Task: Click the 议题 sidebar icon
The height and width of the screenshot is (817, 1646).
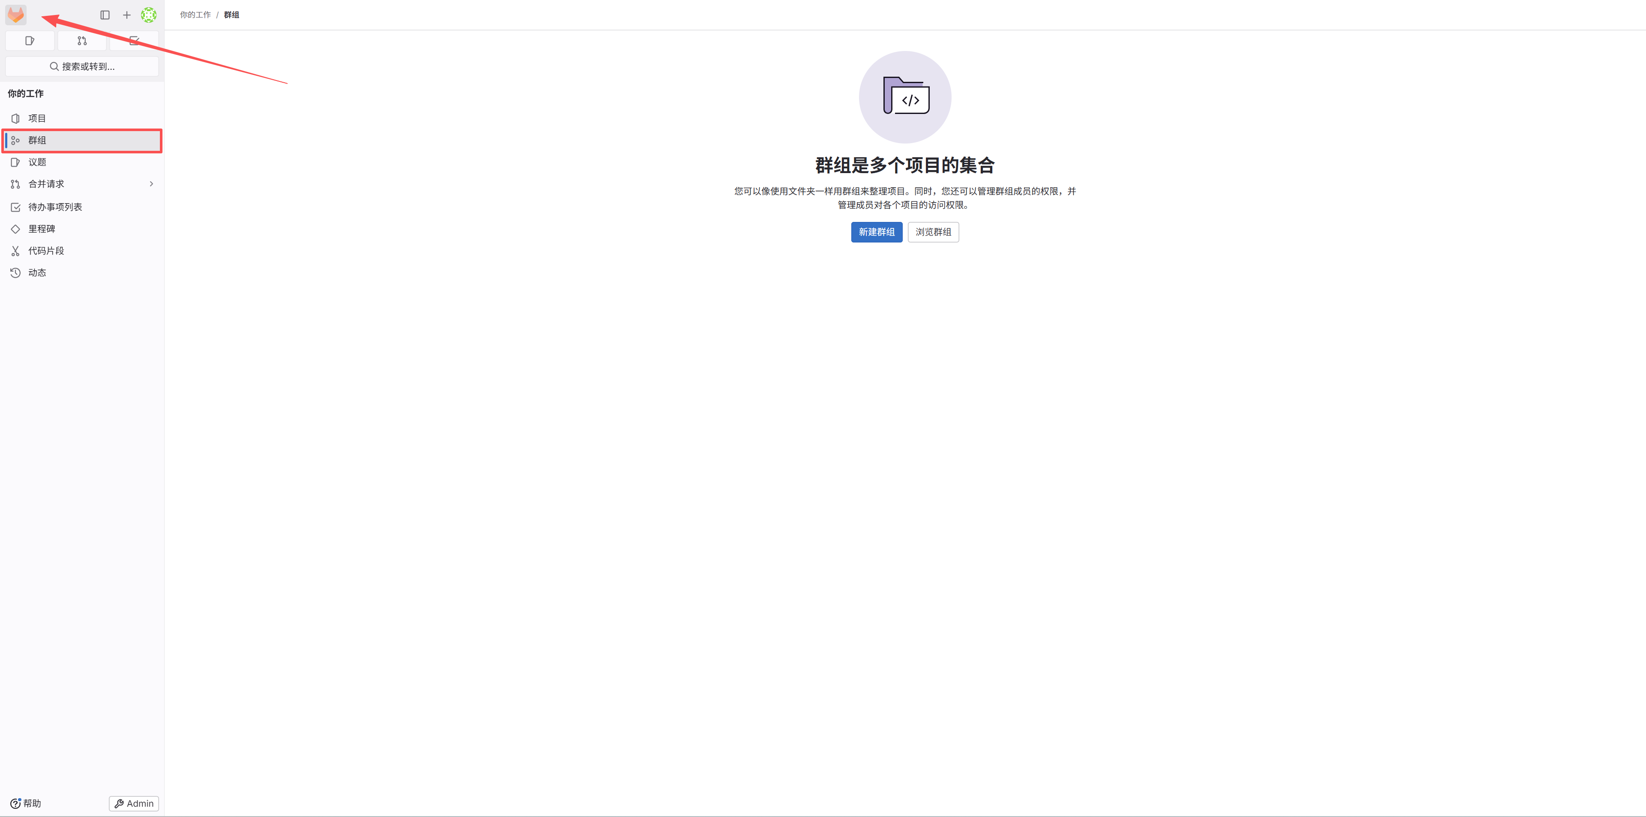Action: [15, 162]
